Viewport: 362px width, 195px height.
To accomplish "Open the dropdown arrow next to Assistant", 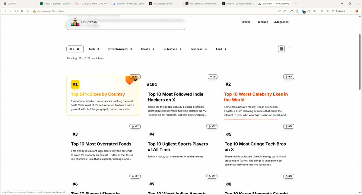I will point(351,11).
